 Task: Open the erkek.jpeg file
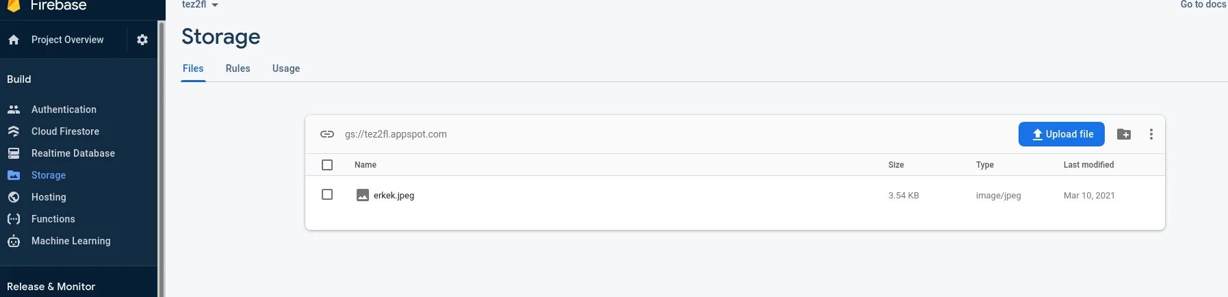click(394, 196)
